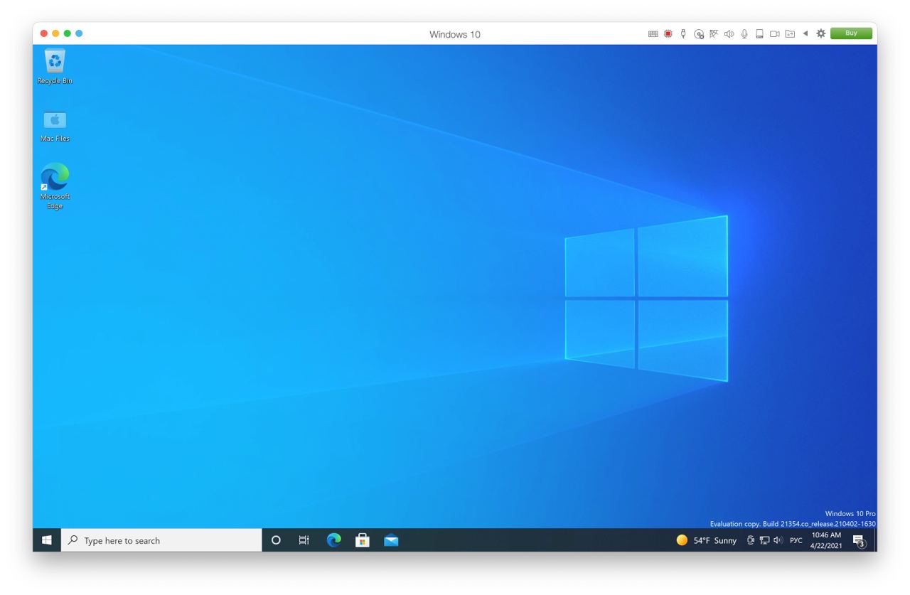This screenshot has width=910, height=595.
Task: Open the Parallels network status icon
Action: (714, 33)
